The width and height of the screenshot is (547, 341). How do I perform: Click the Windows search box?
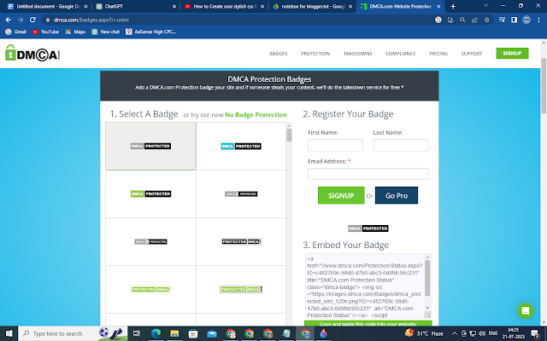coord(73,333)
